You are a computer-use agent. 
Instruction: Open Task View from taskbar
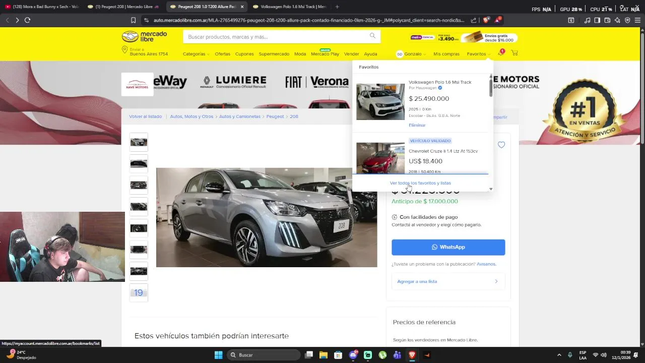(309, 355)
